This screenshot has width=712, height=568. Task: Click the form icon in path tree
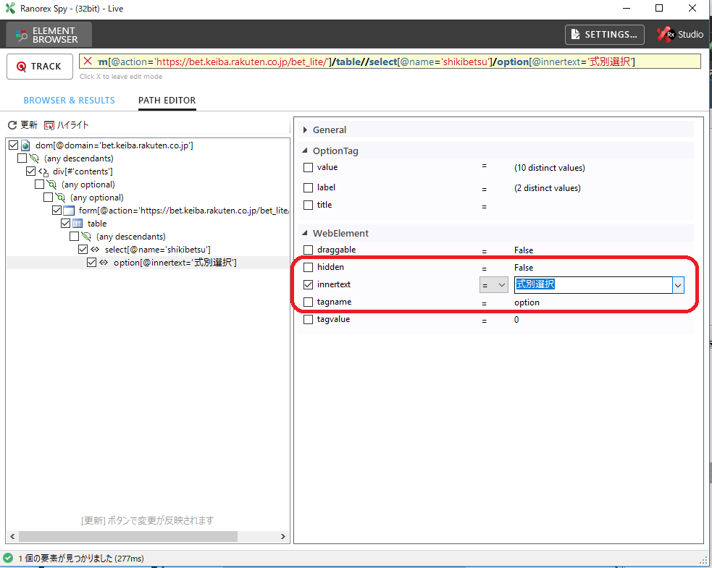pos(69,211)
